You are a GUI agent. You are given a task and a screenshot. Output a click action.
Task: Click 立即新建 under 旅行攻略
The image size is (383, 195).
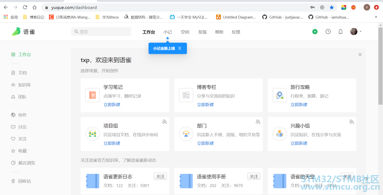click(x=299, y=104)
